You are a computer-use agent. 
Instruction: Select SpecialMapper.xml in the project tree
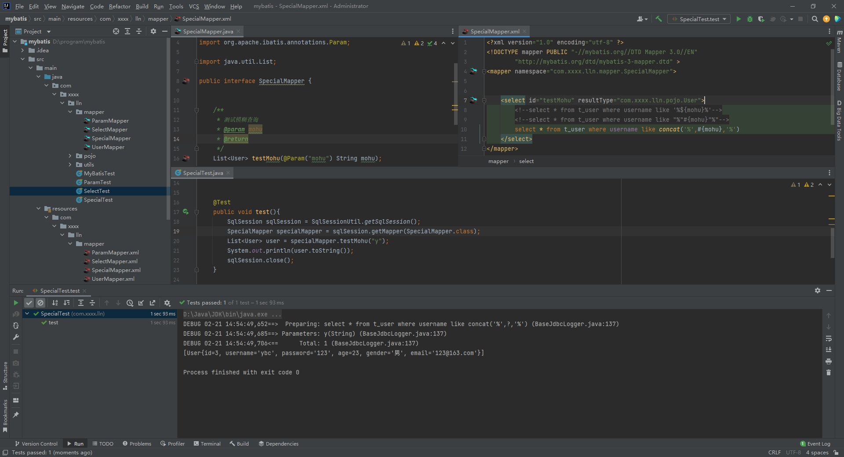tap(116, 270)
